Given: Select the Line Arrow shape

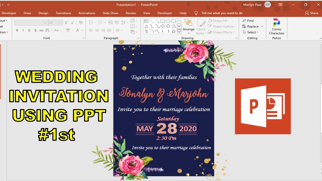Looking at the screenshot, I should point(157,21).
